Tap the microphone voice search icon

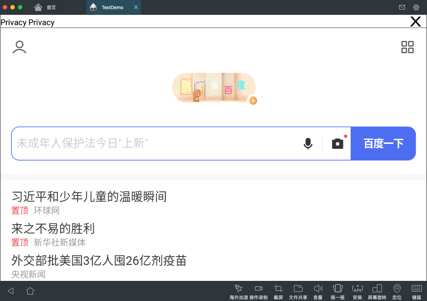(308, 143)
